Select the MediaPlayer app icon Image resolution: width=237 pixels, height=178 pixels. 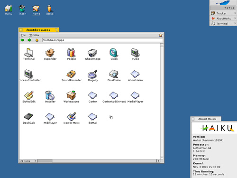tap(135, 95)
